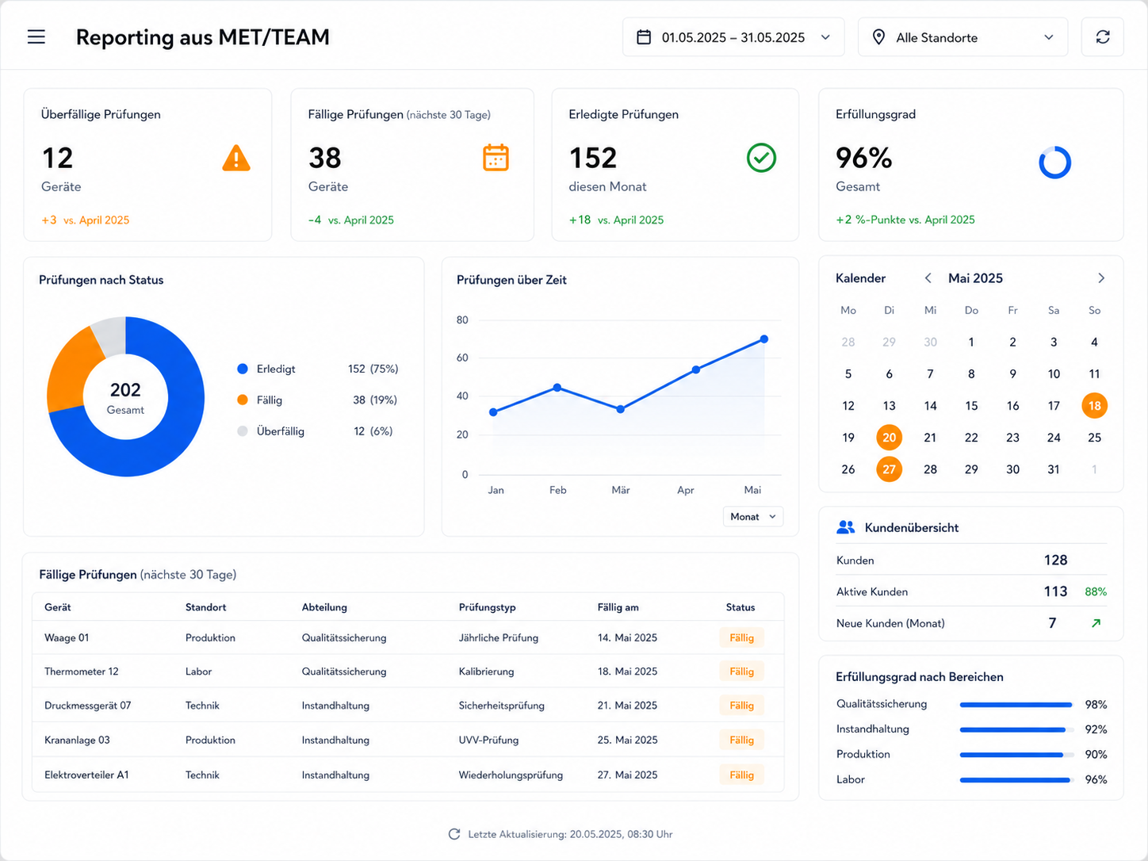This screenshot has width=1148, height=861.
Task: Go to next month in Kalender
Action: pyautogui.click(x=1101, y=278)
